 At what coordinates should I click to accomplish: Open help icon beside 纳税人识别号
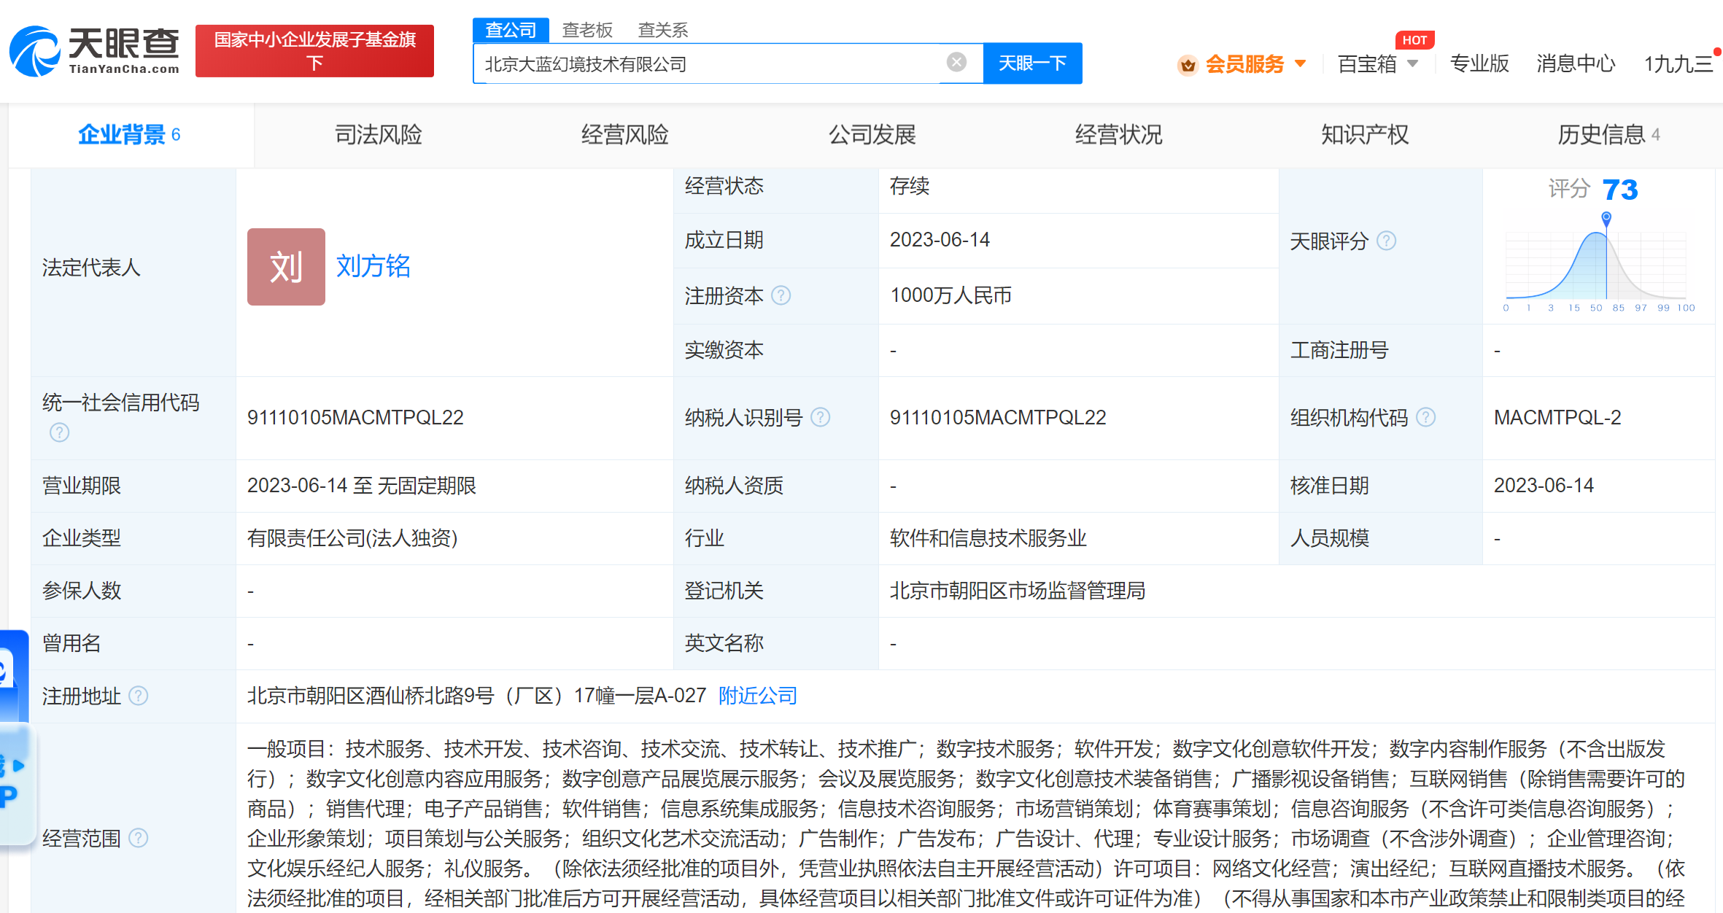pos(821,417)
